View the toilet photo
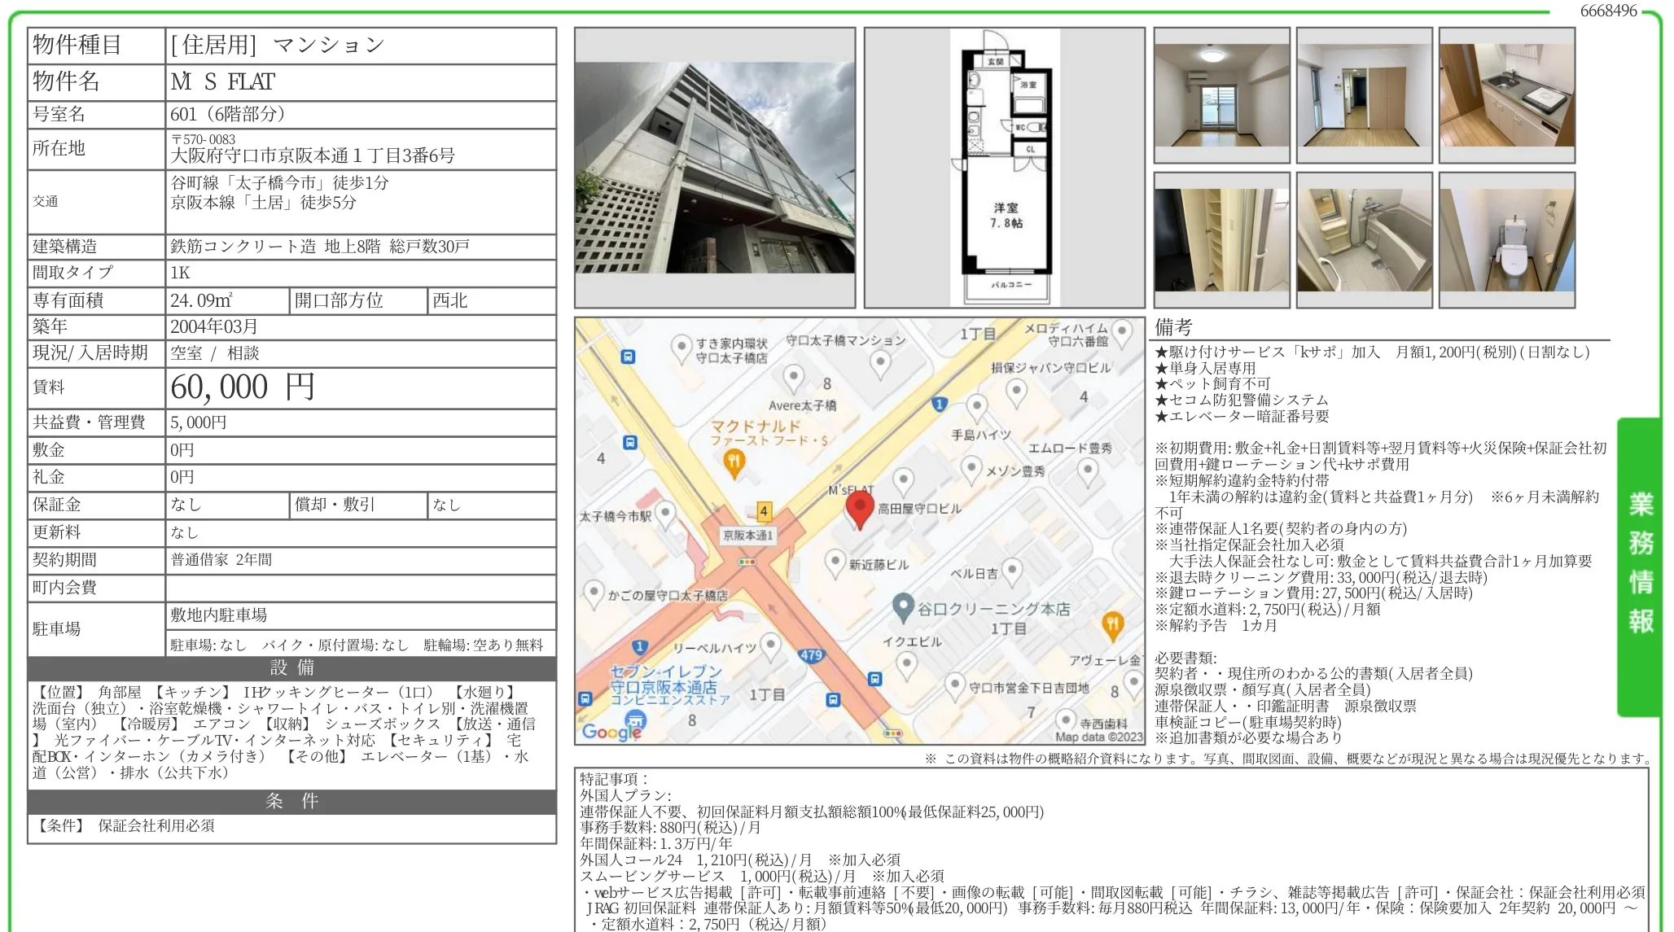 coord(1507,240)
